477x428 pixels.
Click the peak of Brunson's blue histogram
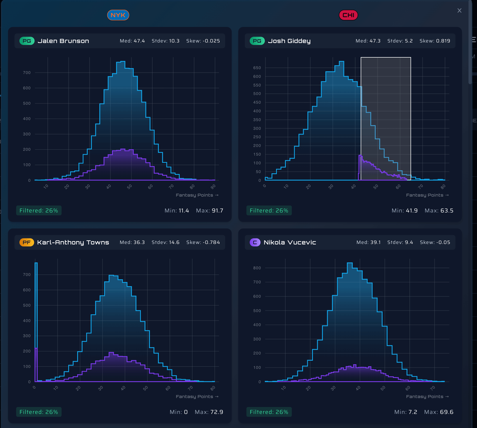pyautogui.click(x=121, y=62)
